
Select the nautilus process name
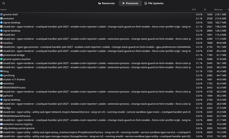click(8, 43)
